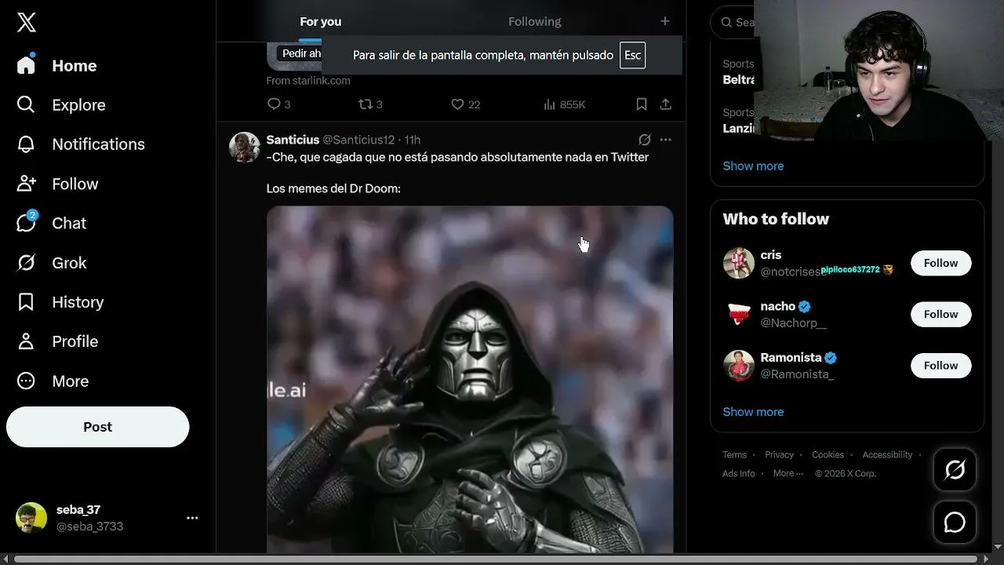Click the X logo in the sidebar
1004x565 pixels.
coord(27,23)
